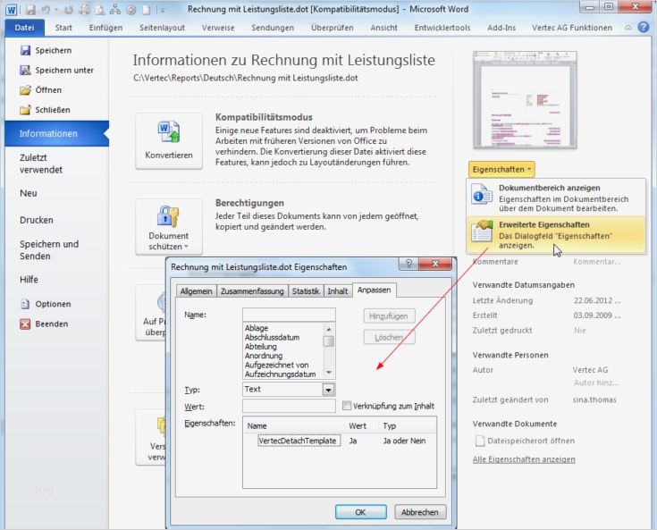
Task: Open the Entwicklertools ribbon tab
Action: pos(442,28)
